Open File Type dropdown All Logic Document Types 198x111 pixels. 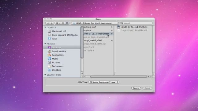tap(104, 82)
